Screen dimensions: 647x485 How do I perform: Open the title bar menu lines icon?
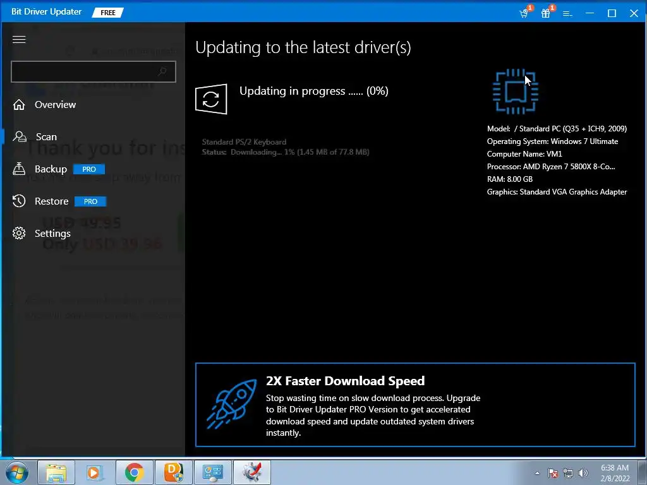(x=568, y=14)
